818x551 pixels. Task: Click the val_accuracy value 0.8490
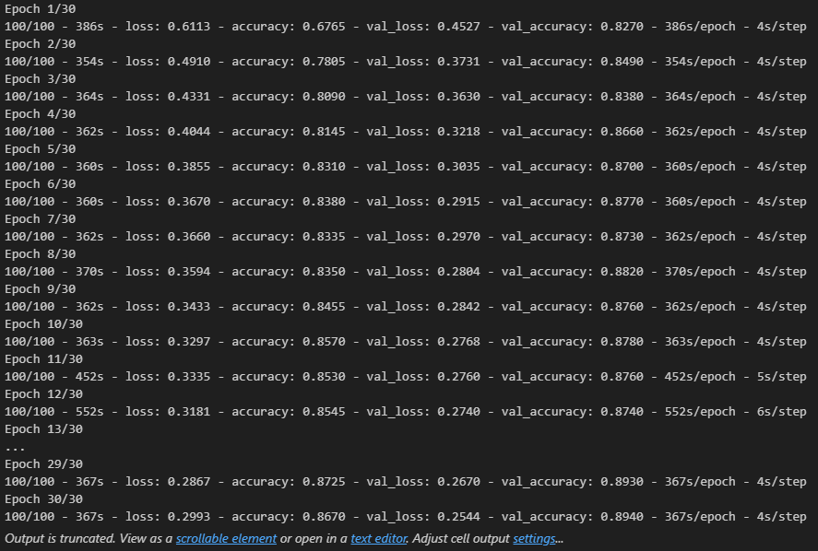coord(622,61)
